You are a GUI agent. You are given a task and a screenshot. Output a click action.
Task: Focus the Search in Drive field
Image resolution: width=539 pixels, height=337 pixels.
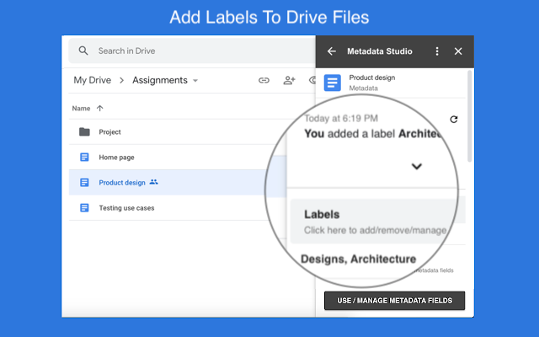tap(192, 51)
